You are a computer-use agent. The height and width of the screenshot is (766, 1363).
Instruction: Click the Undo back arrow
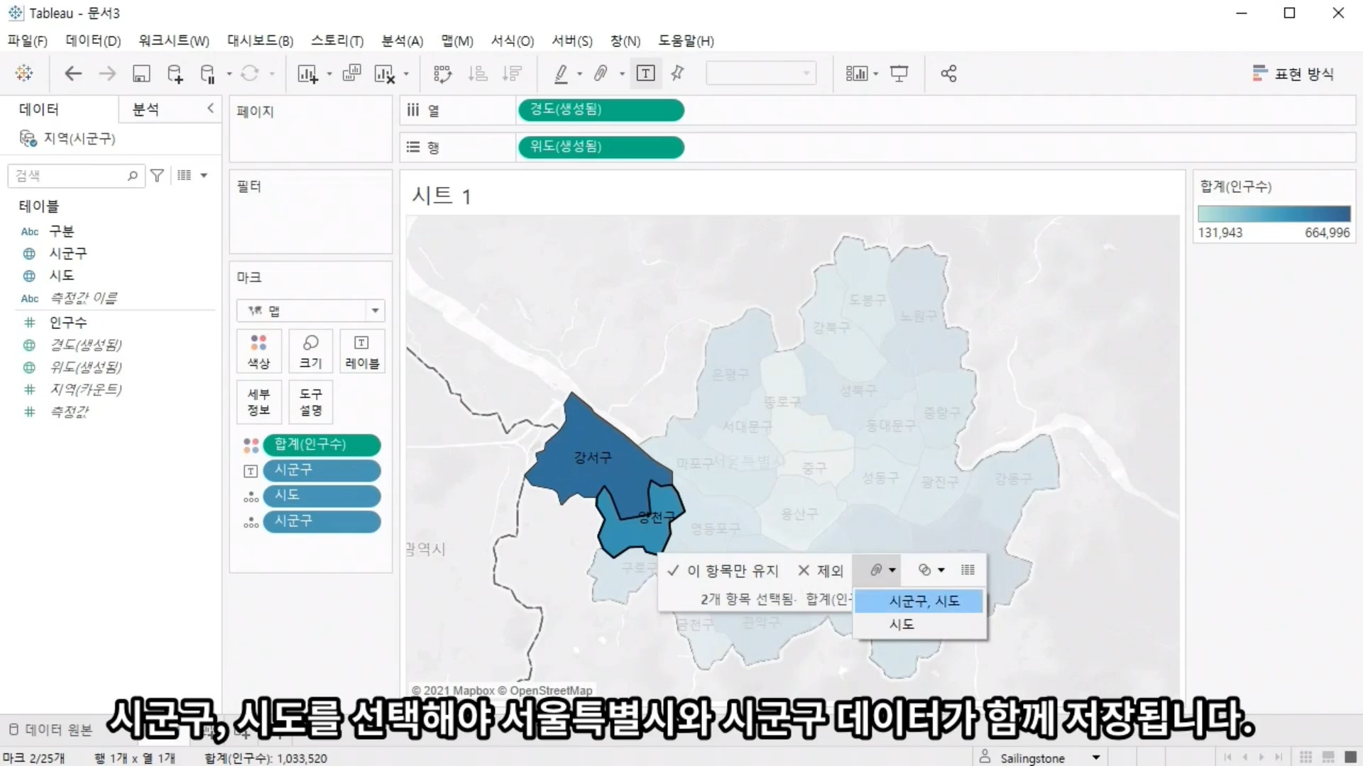pyautogui.click(x=73, y=74)
